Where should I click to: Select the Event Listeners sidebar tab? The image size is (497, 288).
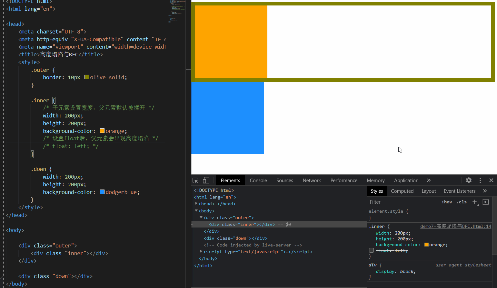click(460, 191)
